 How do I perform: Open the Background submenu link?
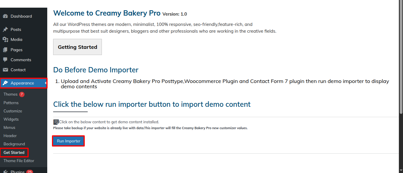tap(14, 144)
